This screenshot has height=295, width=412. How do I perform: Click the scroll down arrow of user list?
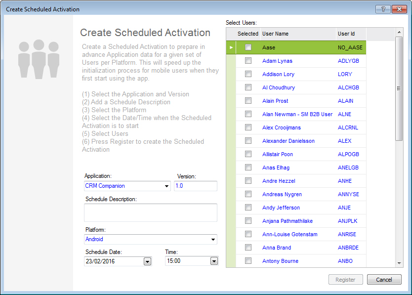click(x=399, y=264)
